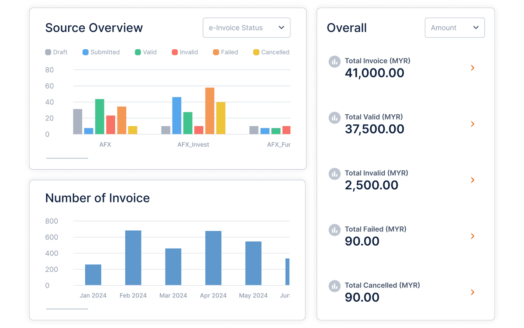Click the Total Failed stats icon

click(x=334, y=230)
